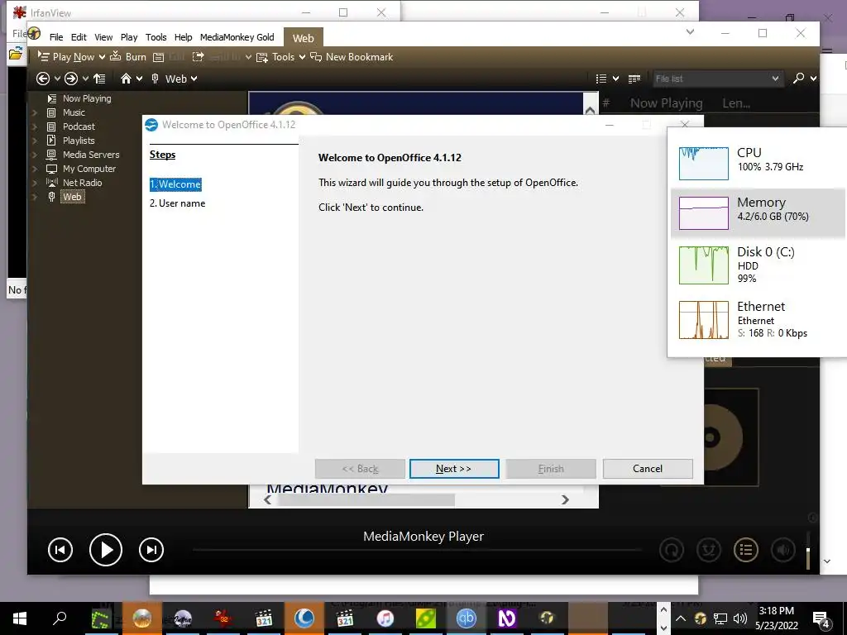Open the Help menu

coord(183,37)
